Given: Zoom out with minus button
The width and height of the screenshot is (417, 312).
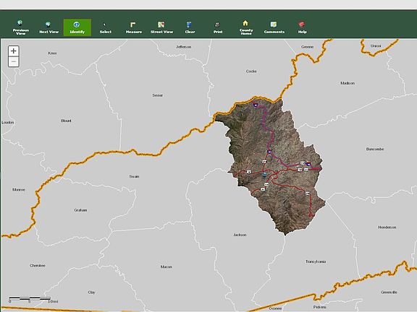Looking at the screenshot, I should point(14,62).
